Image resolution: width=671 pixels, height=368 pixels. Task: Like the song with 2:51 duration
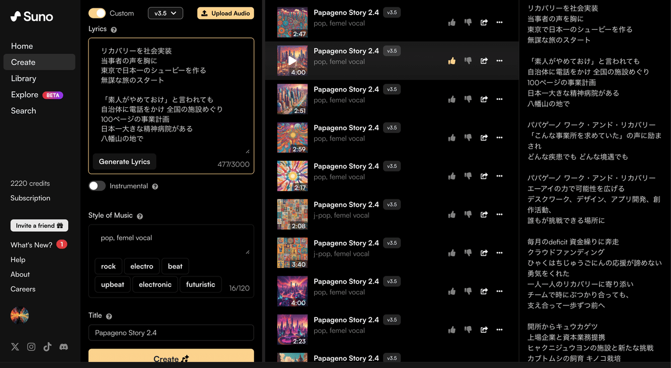click(452, 99)
